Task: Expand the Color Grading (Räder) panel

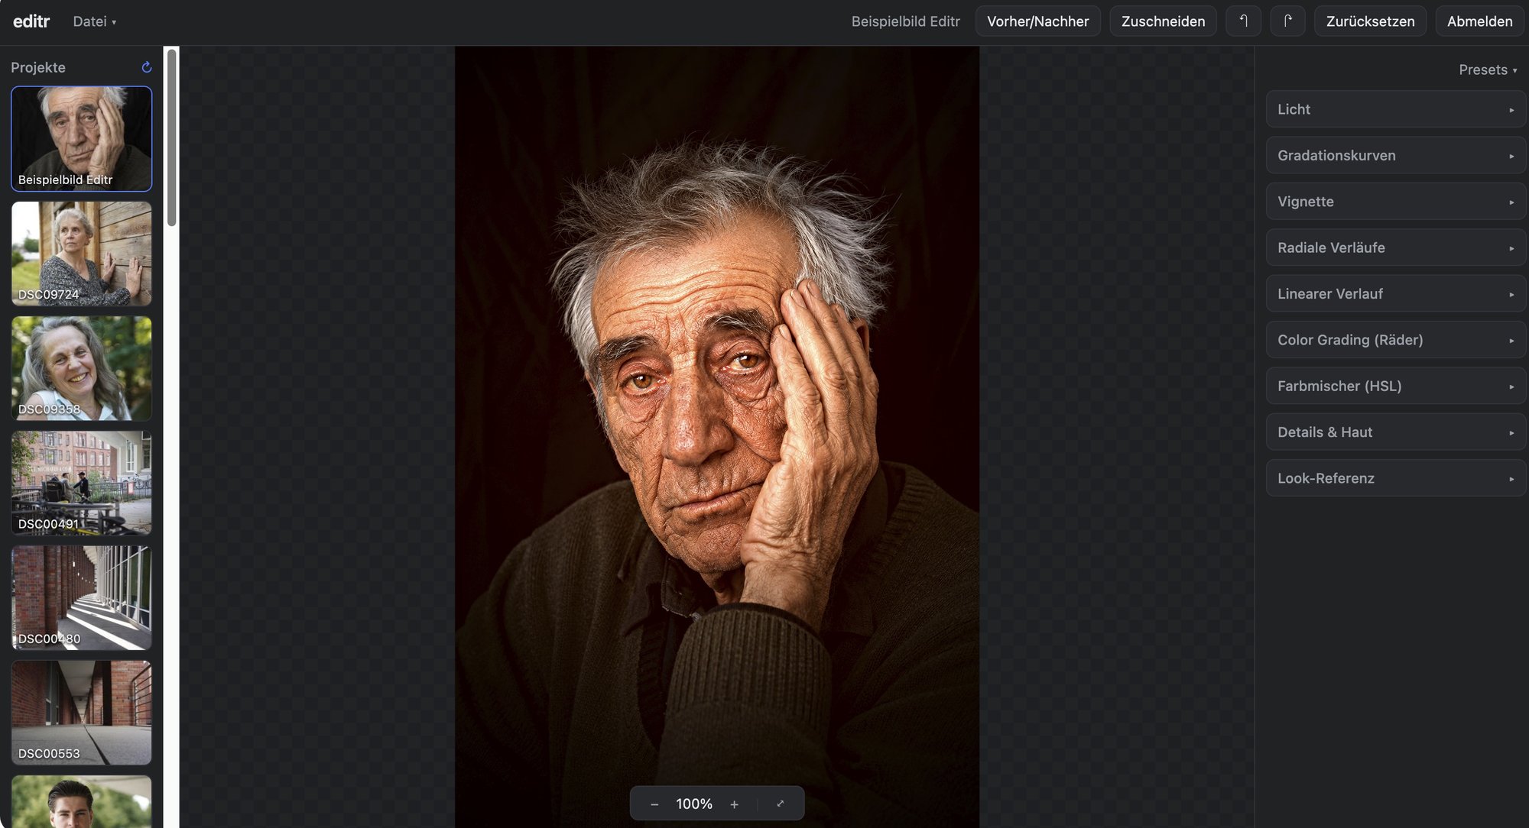Action: click(1396, 340)
